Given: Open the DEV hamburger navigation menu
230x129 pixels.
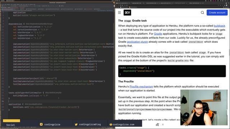Looking at the screenshot, I should [119, 13].
